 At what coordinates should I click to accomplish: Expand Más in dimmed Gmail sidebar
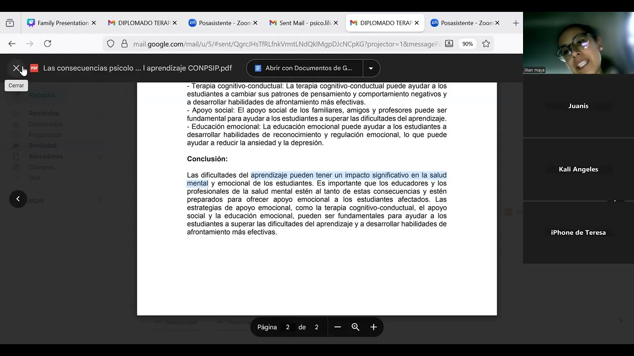point(35,178)
